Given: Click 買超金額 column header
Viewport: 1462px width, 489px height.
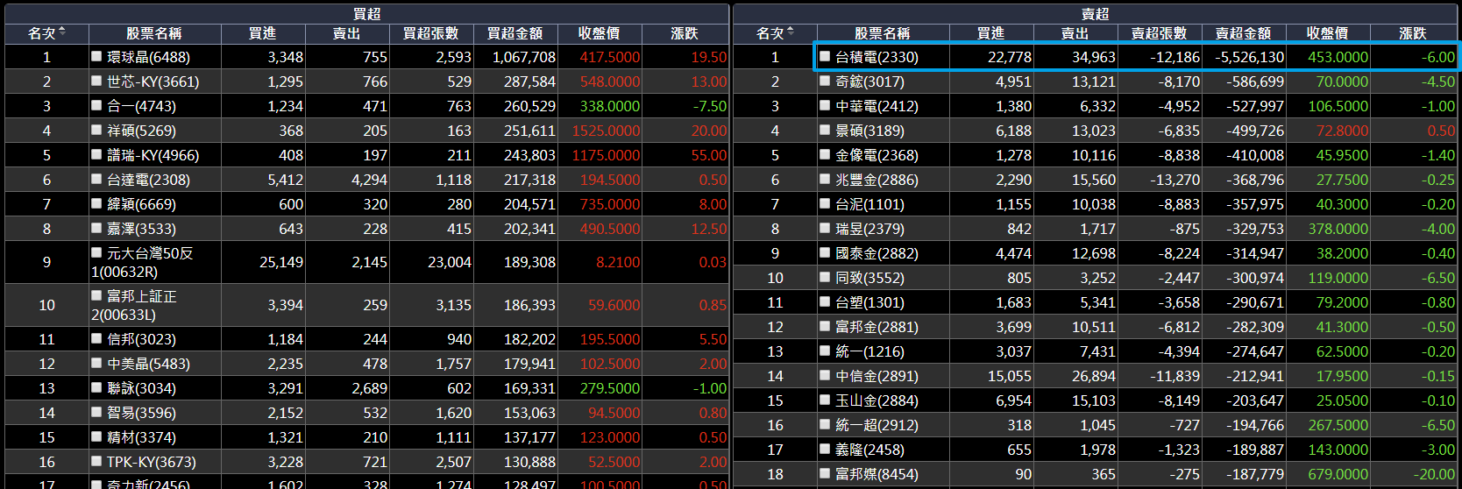Looking at the screenshot, I should [515, 33].
